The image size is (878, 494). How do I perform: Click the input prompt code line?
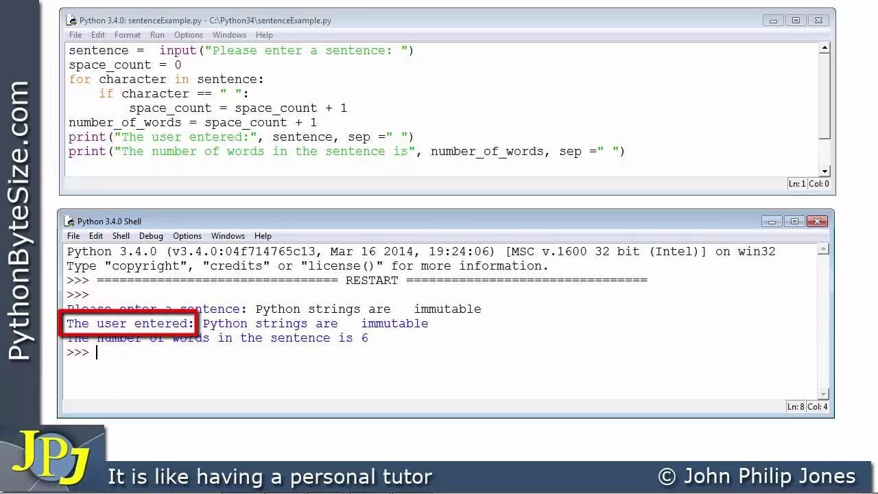tap(241, 50)
